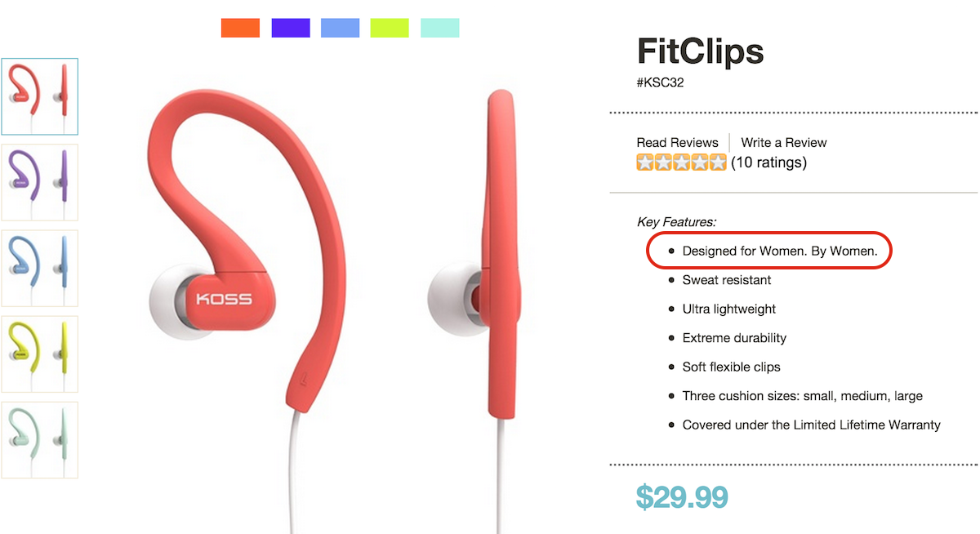View the mint FitClips thumbnail
Screen dimensions: 980x534
point(40,439)
